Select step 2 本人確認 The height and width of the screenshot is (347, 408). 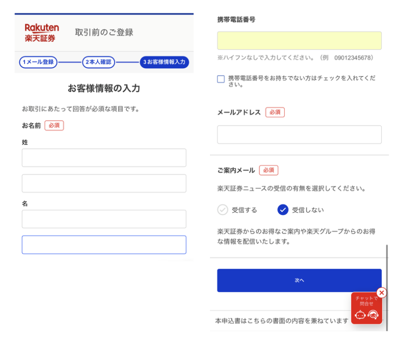tap(99, 62)
